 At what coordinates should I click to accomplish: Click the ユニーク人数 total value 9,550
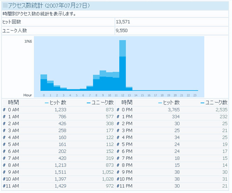click(122, 31)
